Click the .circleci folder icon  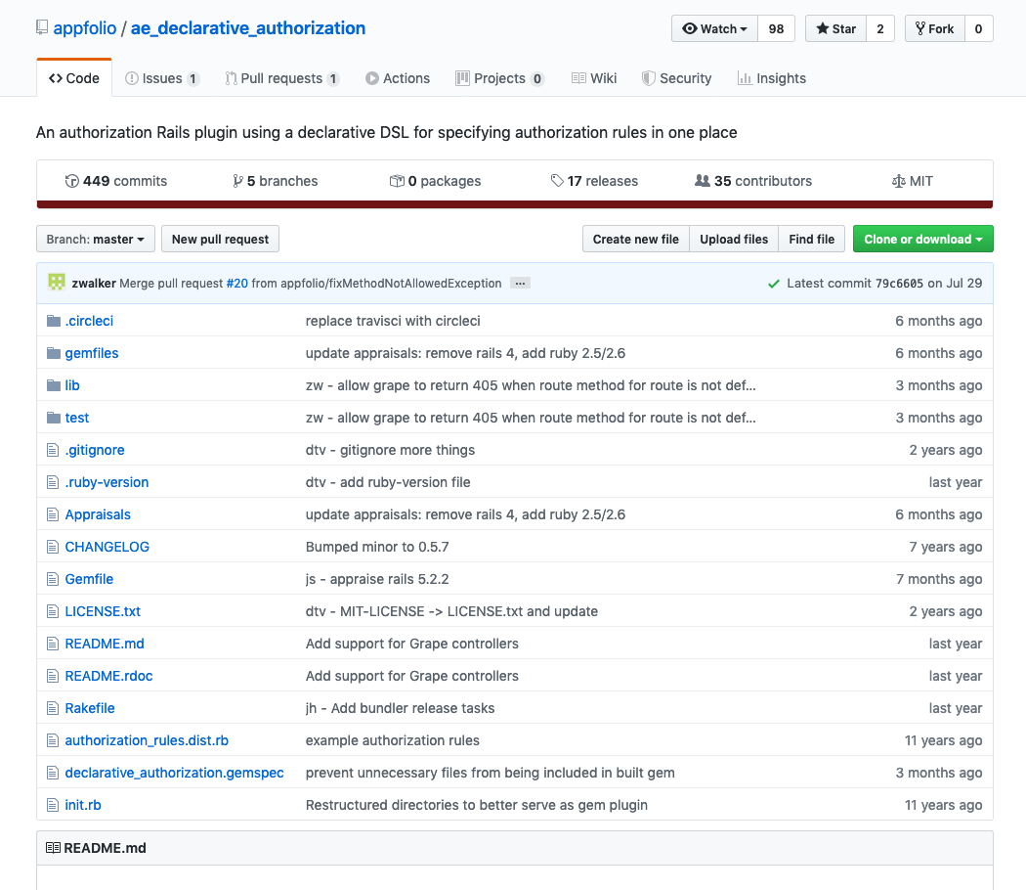click(54, 321)
